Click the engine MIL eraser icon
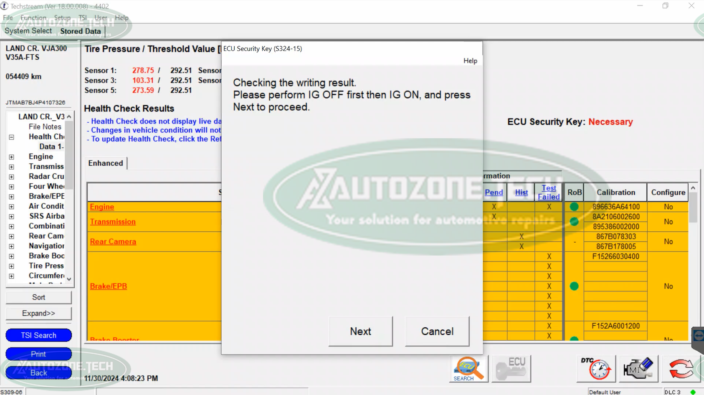The width and height of the screenshot is (704, 395). [638, 369]
